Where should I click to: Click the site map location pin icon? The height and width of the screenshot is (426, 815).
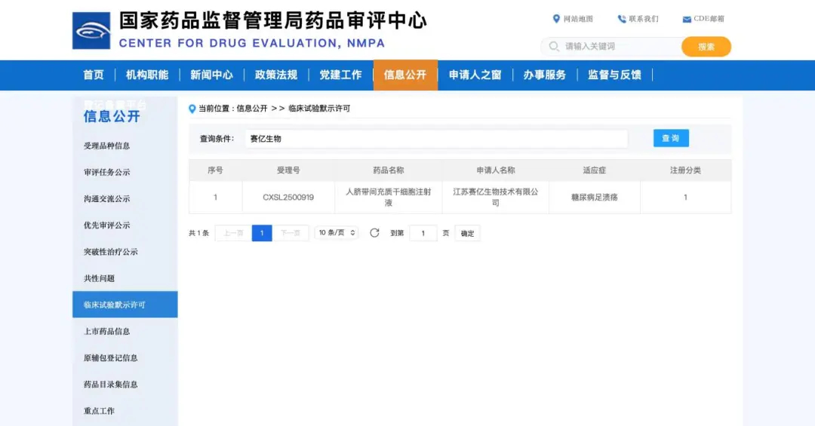[557, 19]
